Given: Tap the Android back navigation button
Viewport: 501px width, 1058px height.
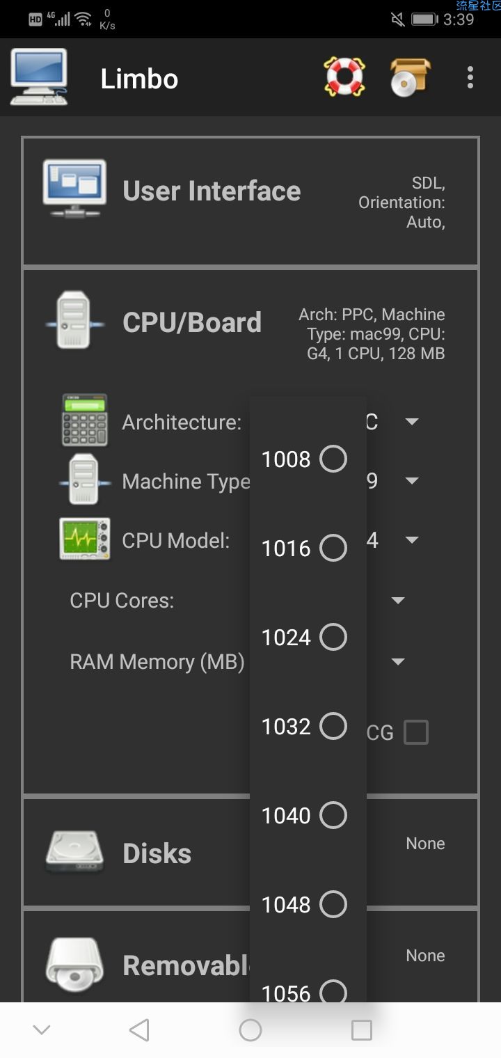Looking at the screenshot, I should pyautogui.click(x=139, y=1030).
